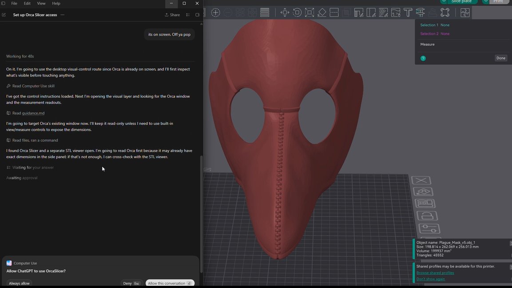Select the Rotate tool in Orca toolbar

click(x=297, y=12)
